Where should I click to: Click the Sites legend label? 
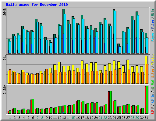click(x=153, y=73)
